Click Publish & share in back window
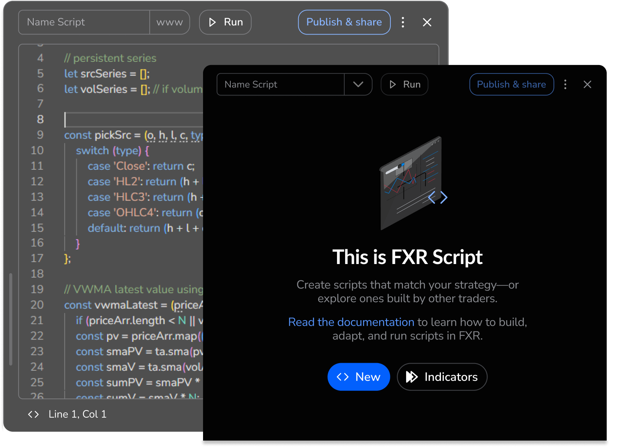 [344, 22]
